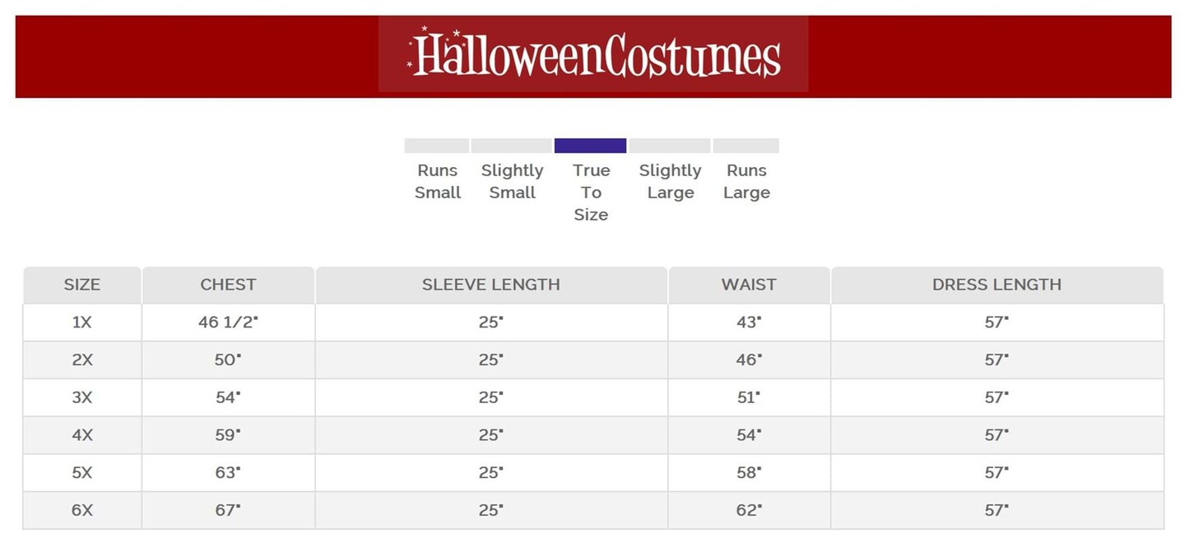Click the DRESS LENGTH column header

997,285
